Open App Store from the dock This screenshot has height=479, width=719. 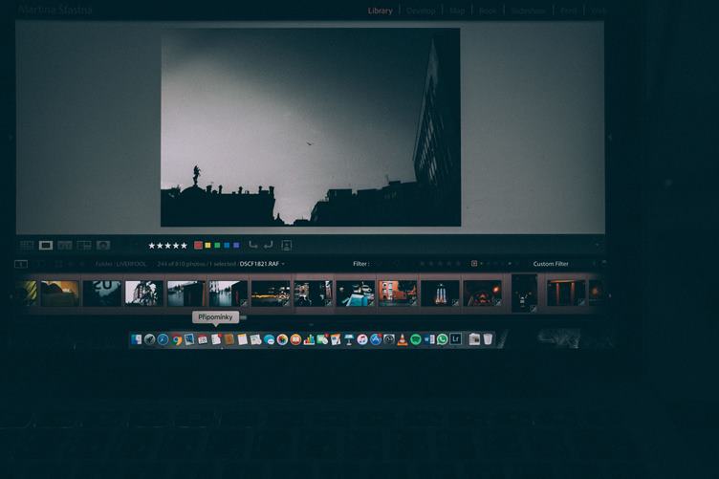coord(376,339)
